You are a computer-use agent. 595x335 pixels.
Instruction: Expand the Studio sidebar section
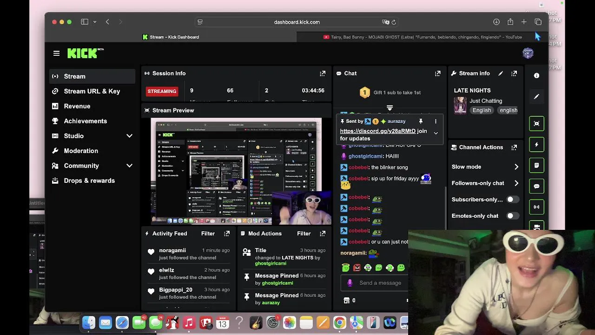coord(129,136)
